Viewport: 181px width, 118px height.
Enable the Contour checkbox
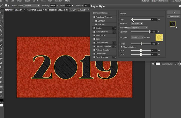[x=96, y=21]
